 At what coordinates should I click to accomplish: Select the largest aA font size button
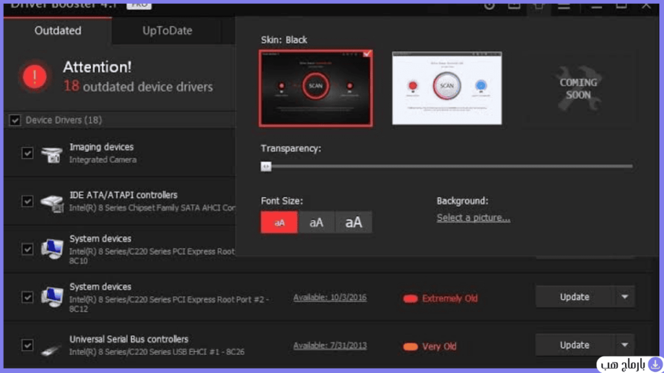click(353, 223)
